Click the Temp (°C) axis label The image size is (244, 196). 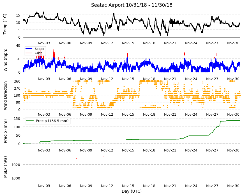tap(5, 24)
